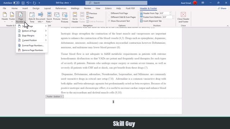
Task: Click the page number in footer
Action: click(x=113, y=102)
